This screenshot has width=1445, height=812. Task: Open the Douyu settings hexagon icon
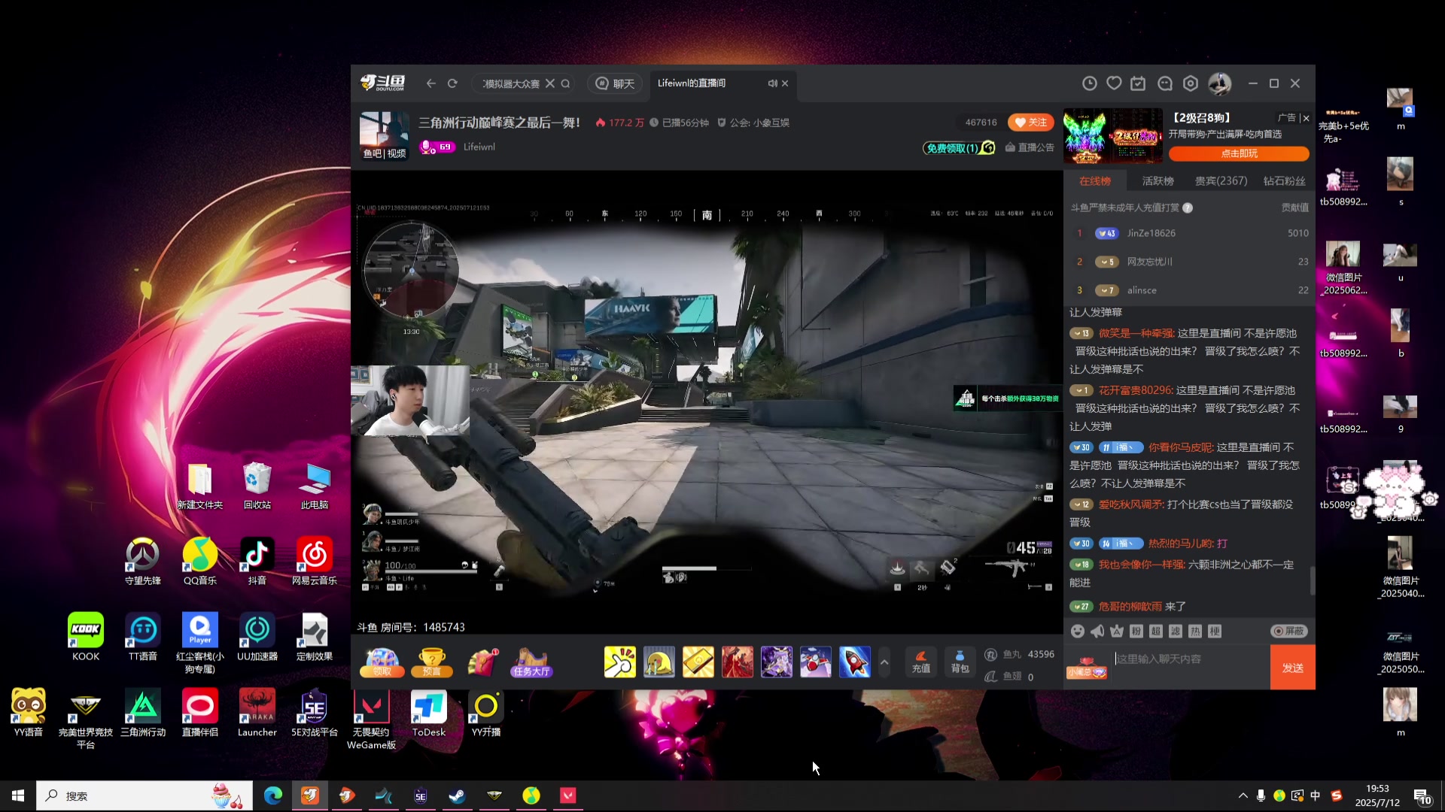pos(1191,83)
